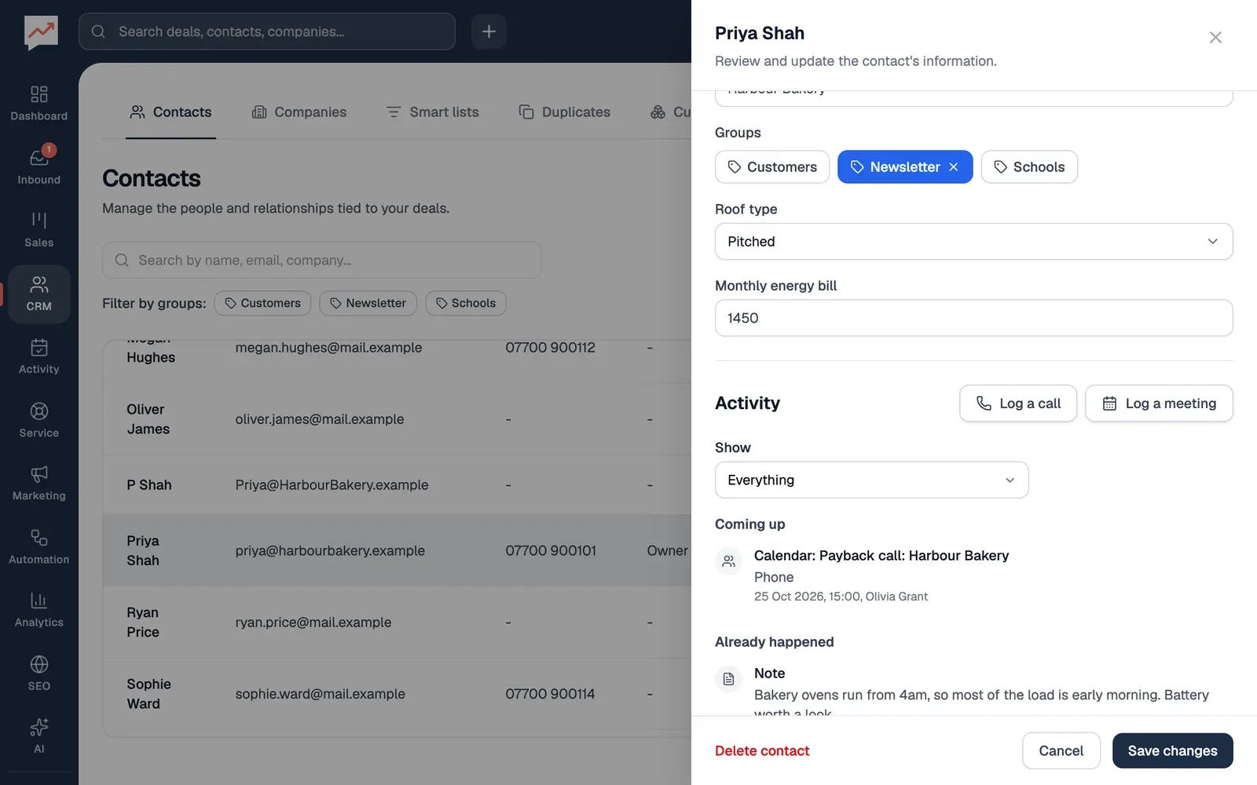
Task: Click Delete contact link
Action: tap(762, 751)
